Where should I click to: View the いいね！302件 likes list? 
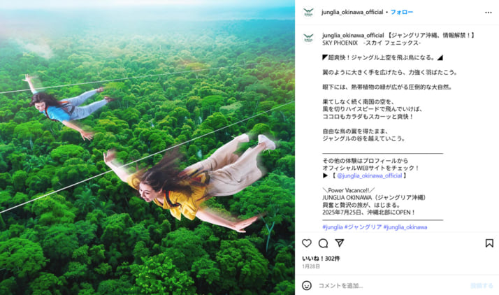point(321,259)
